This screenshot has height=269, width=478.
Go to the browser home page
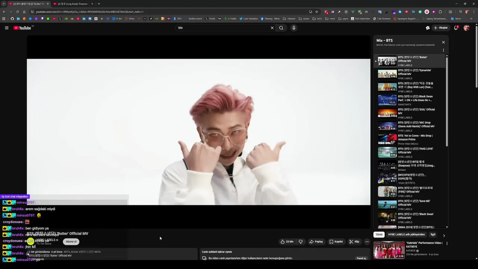point(24,12)
